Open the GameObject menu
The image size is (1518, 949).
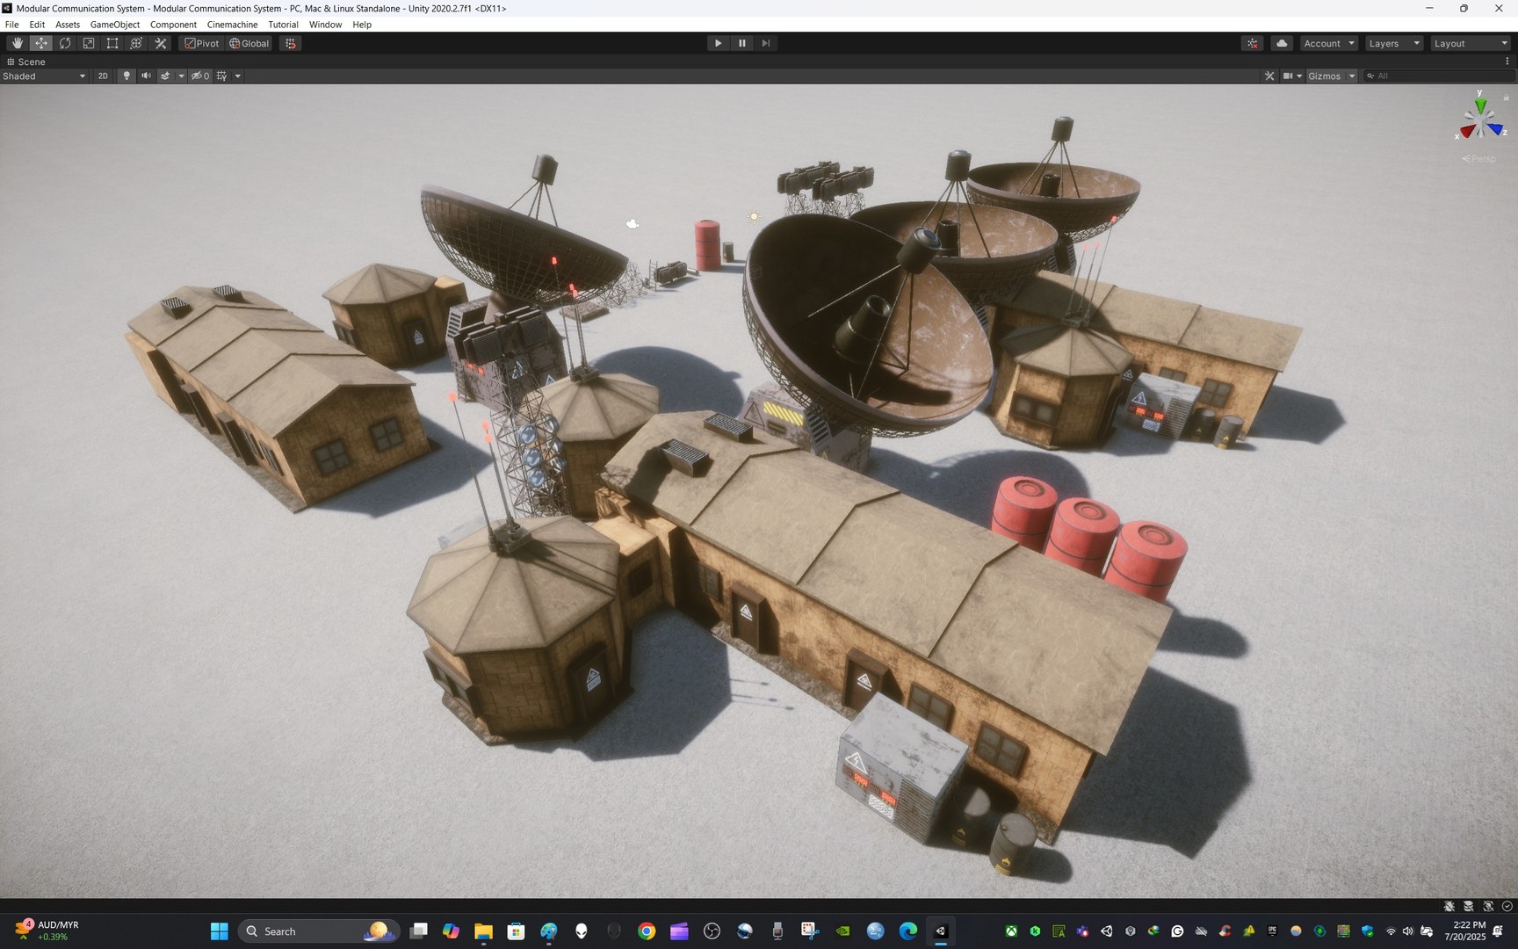pyautogui.click(x=115, y=25)
